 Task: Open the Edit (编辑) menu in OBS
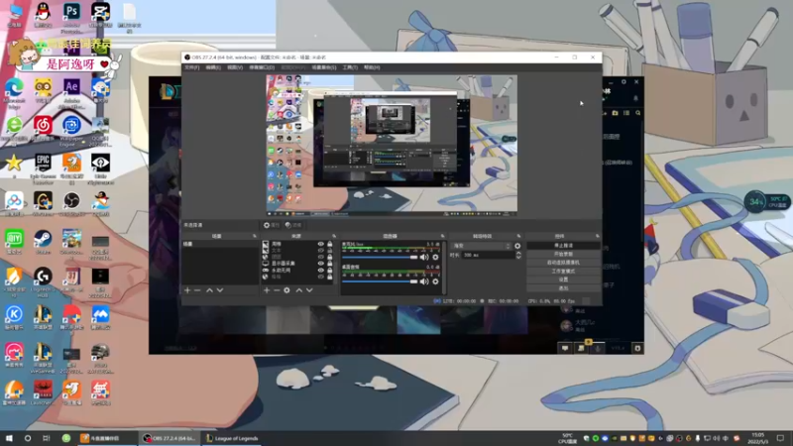[x=213, y=67]
